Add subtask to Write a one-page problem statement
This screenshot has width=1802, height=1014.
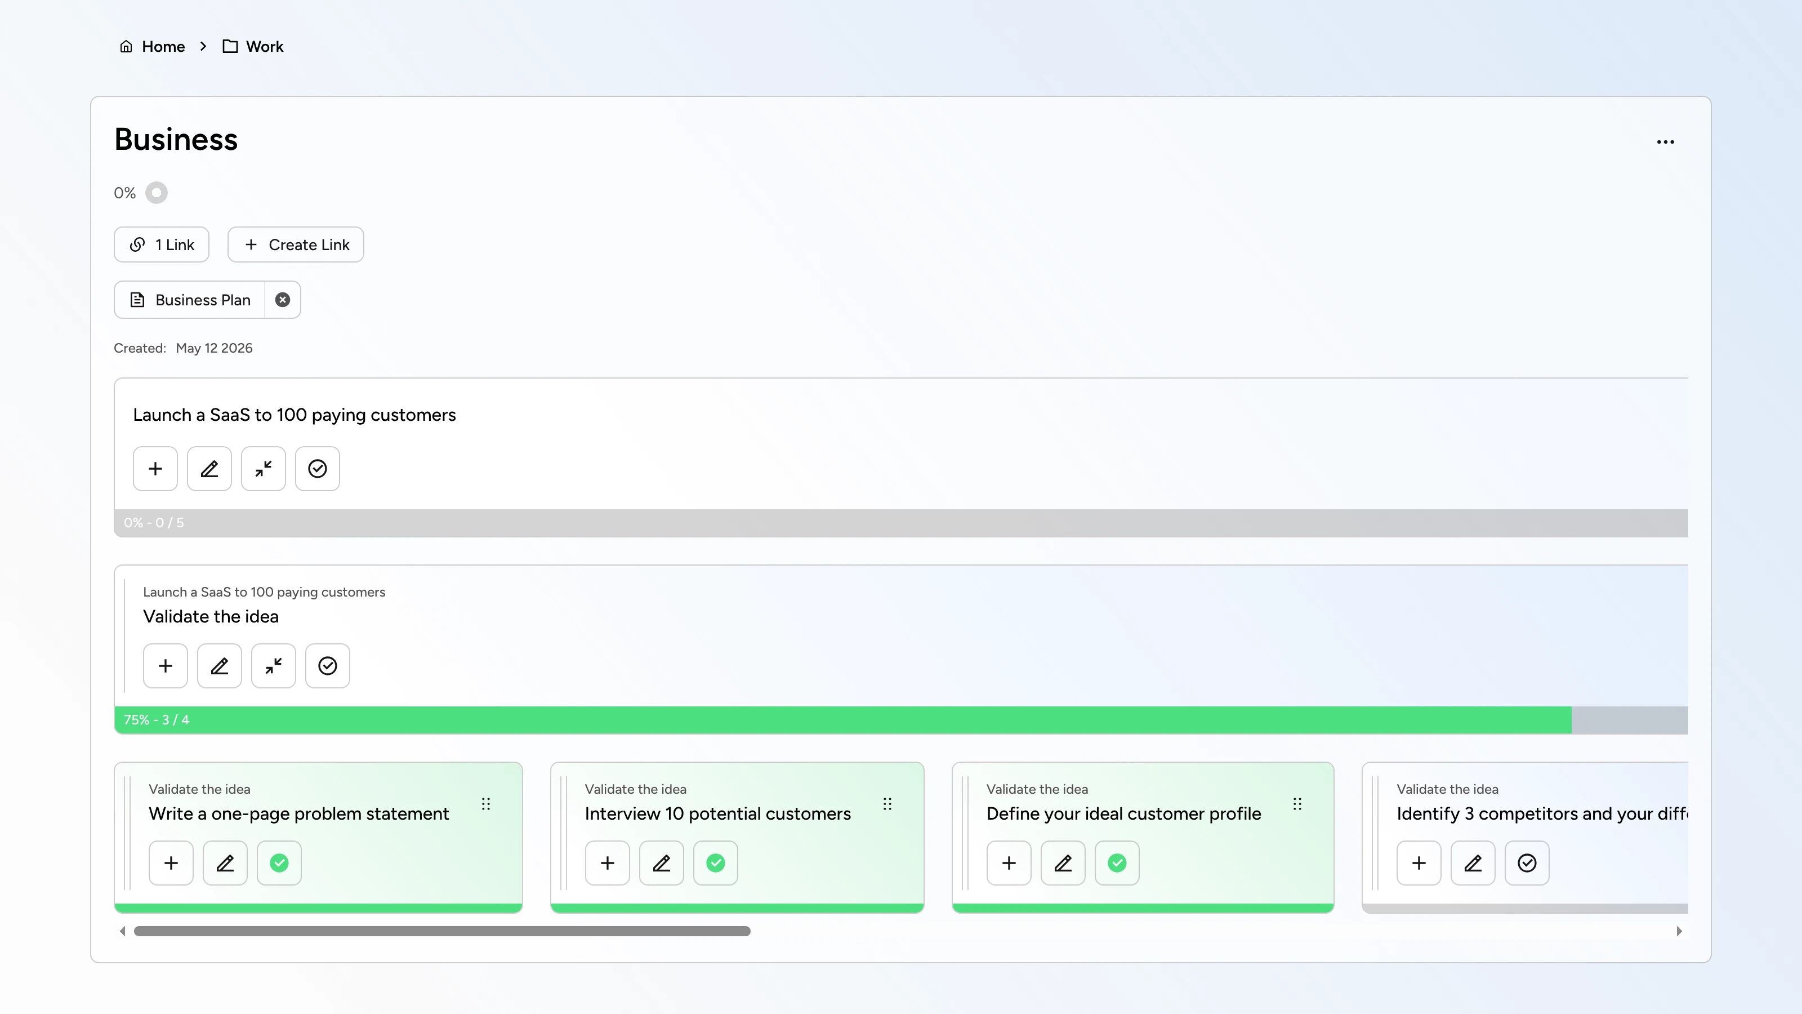(x=171, y=863)
